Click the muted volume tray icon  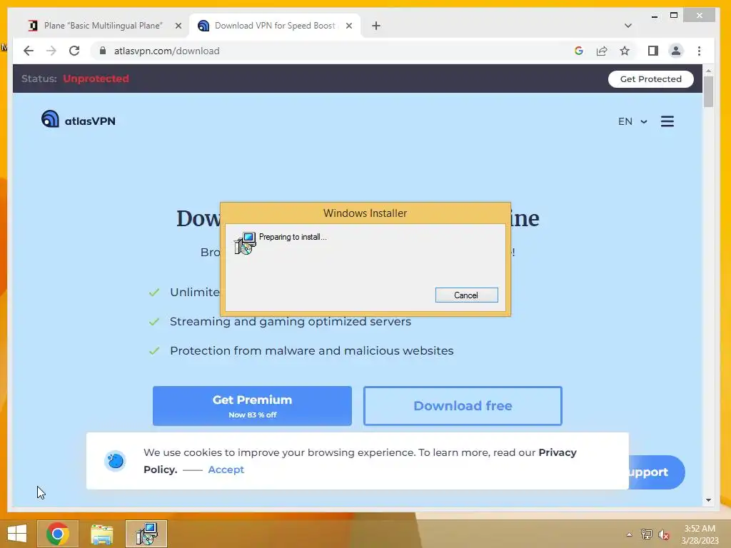[x=664, y=534]
